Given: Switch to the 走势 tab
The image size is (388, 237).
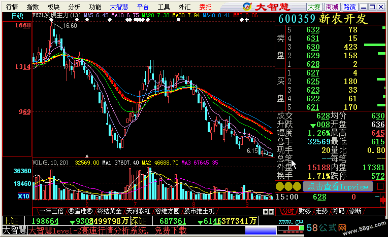Looking at the screenshot, I should tap(321, 211).
